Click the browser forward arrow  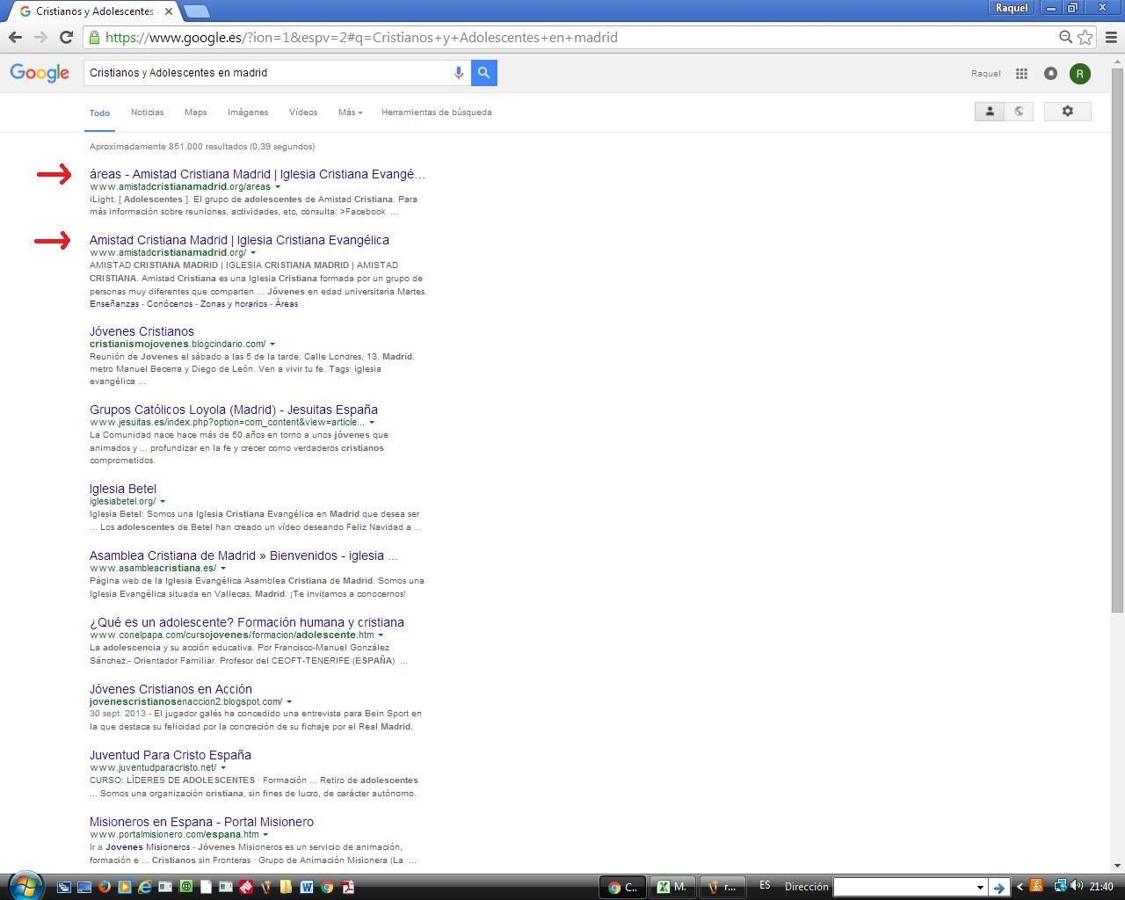(x=40, y=37)
